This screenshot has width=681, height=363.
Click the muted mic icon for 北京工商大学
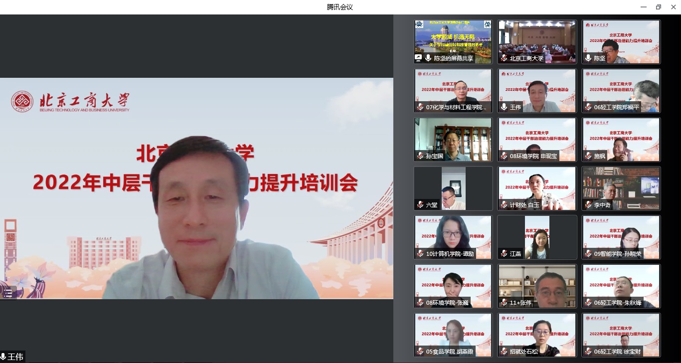tap(504, 58)
